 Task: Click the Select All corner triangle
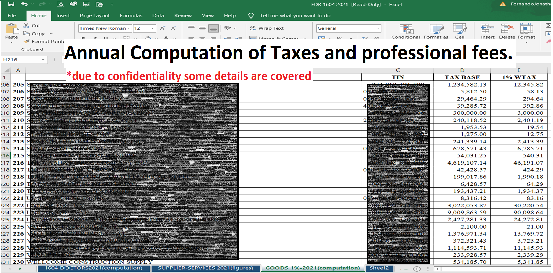click(6, 70)
